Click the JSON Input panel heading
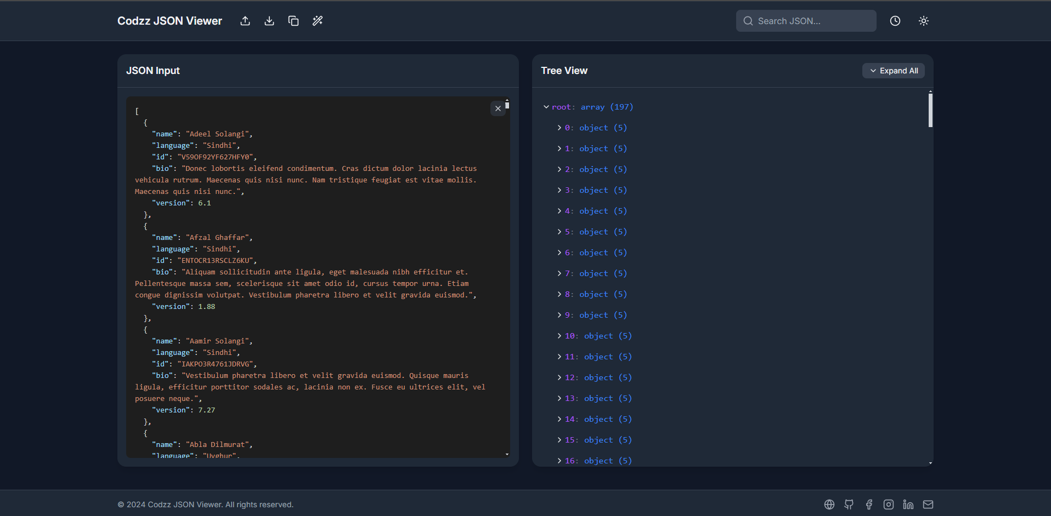The width and height of the screenshot is (1051, 516). (153, 71)
